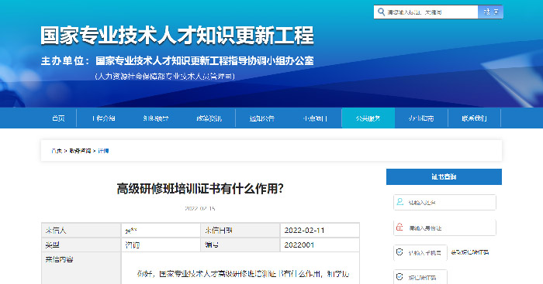Click the publish date below the article title

[200, 208]
